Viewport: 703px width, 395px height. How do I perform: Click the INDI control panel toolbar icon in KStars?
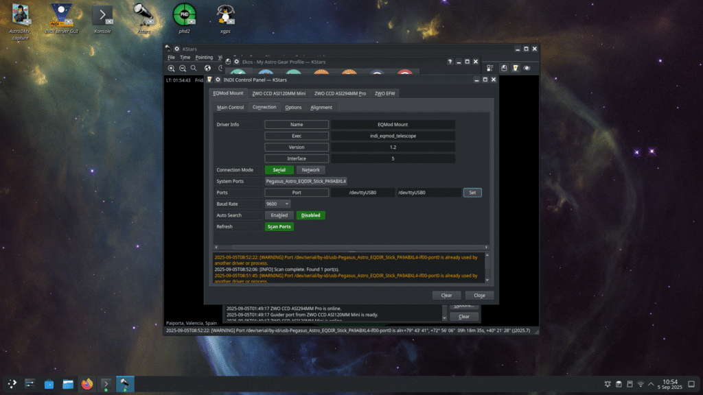pyautogui.click(x=515, y=68)
